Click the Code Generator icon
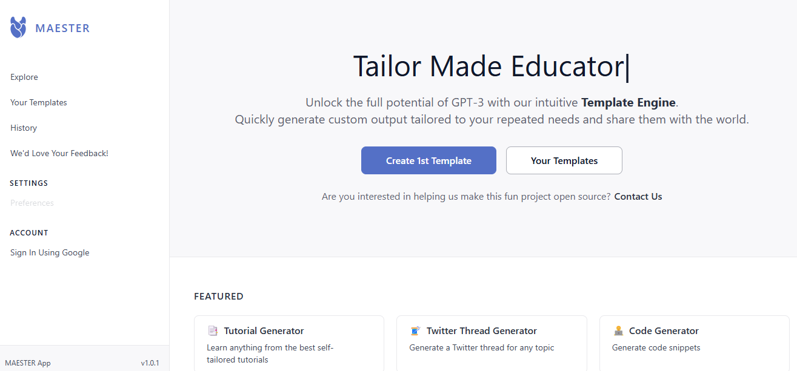Image resolution: width=797 pixels, height=371 pixels. (618, 331)
